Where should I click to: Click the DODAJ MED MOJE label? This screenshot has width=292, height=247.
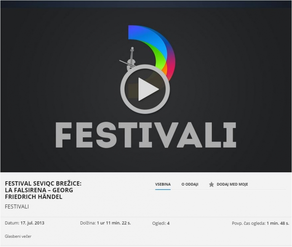[232, 184]
